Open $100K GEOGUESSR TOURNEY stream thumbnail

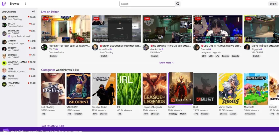point(117,29)
